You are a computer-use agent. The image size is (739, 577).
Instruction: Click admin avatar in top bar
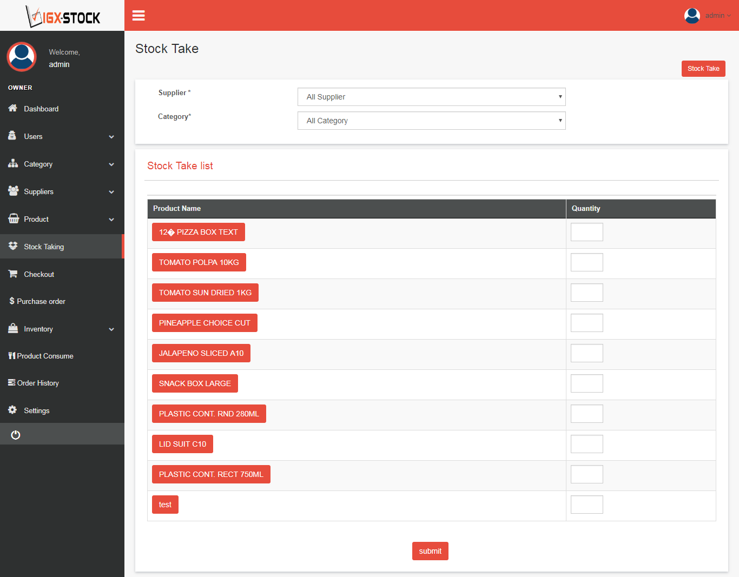[x=692, y=16]
